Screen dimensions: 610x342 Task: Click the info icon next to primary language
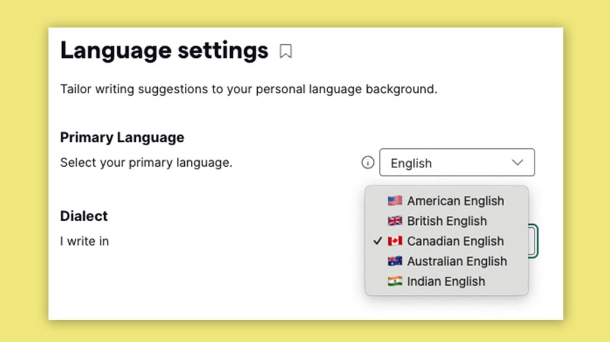coord(368,163)
